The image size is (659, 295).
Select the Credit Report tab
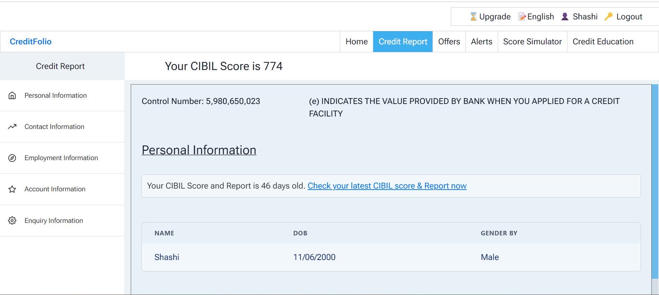[x=403, y=42]
